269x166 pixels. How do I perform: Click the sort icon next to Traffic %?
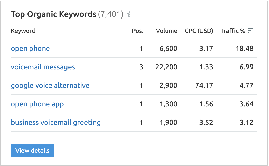[x=250, y=31]
